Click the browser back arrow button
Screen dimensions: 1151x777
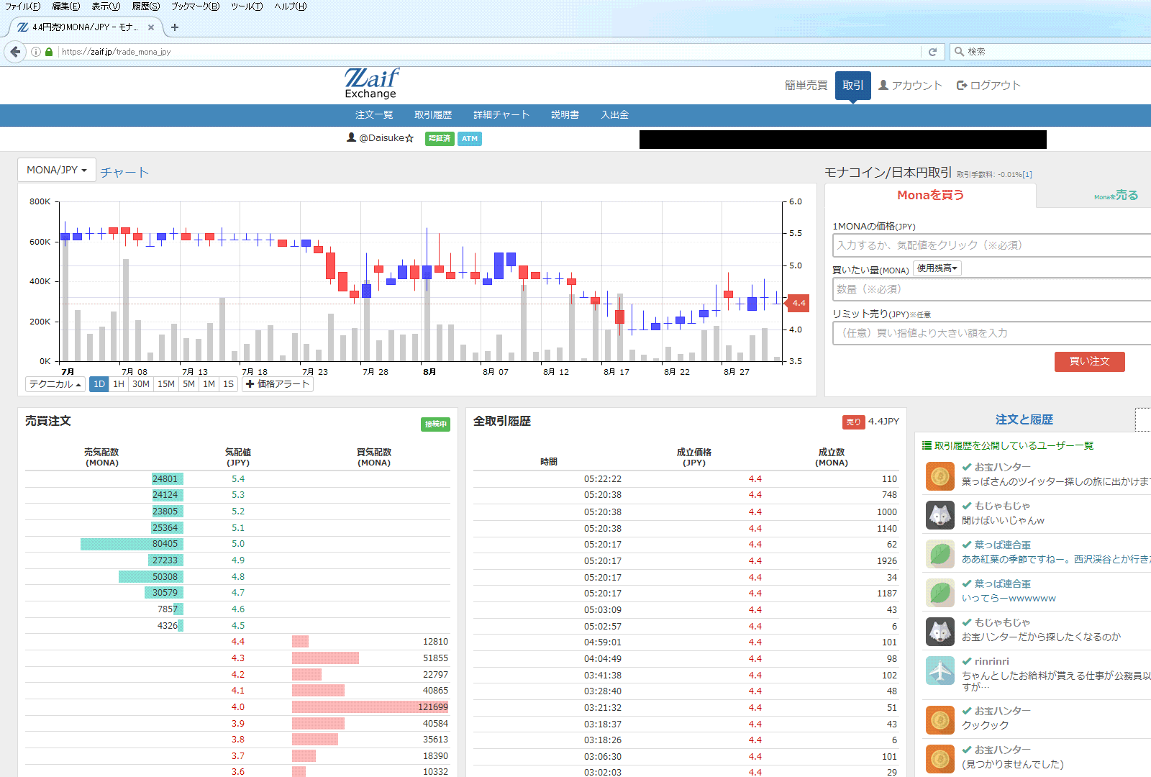click(x=15, y=52)
